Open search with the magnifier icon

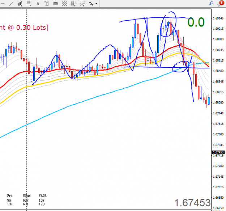[x=211, y=3]
